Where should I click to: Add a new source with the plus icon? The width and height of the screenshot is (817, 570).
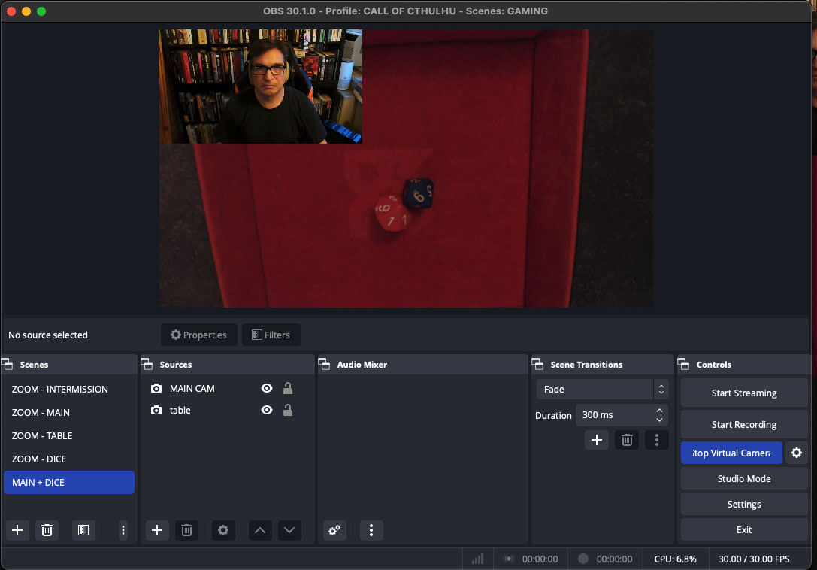point(156,530)
